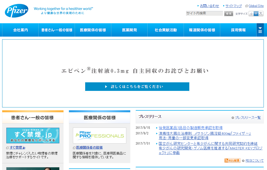Image resolution: width=267 pixels, height=170 pixels.
Task: Click the 患者さん・一般の皆様 section heading
Action: [x=32, y=118]
